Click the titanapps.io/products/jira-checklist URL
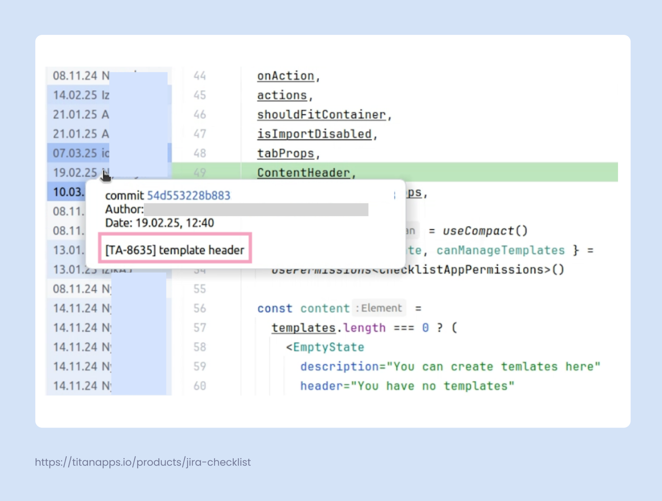Viewport: 662px width, 501px height. click(143, 462)
